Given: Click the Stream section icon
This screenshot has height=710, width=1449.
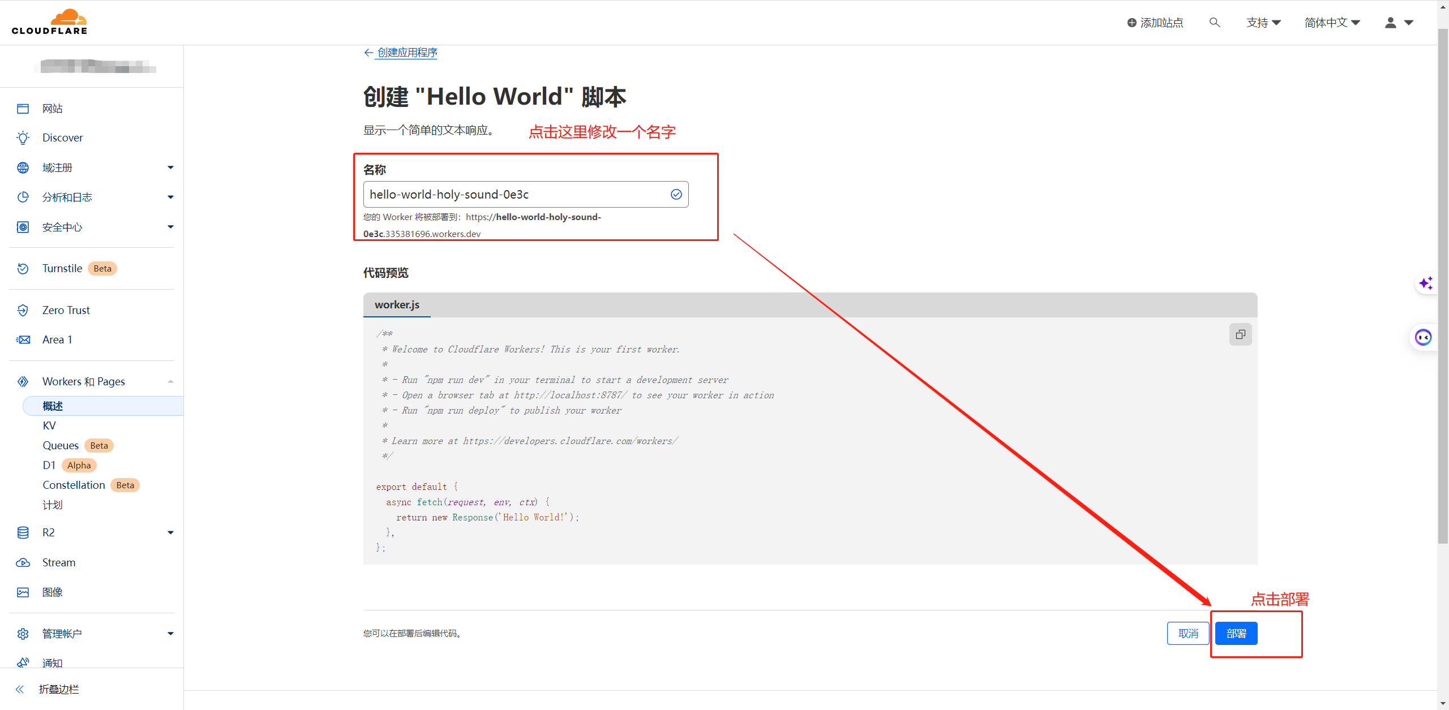Looking at the screenshot, I should [x=22, y=562].
